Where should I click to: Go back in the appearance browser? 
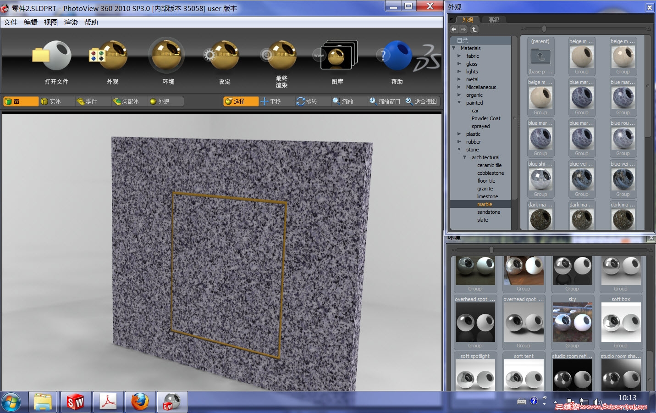point(454,29)
